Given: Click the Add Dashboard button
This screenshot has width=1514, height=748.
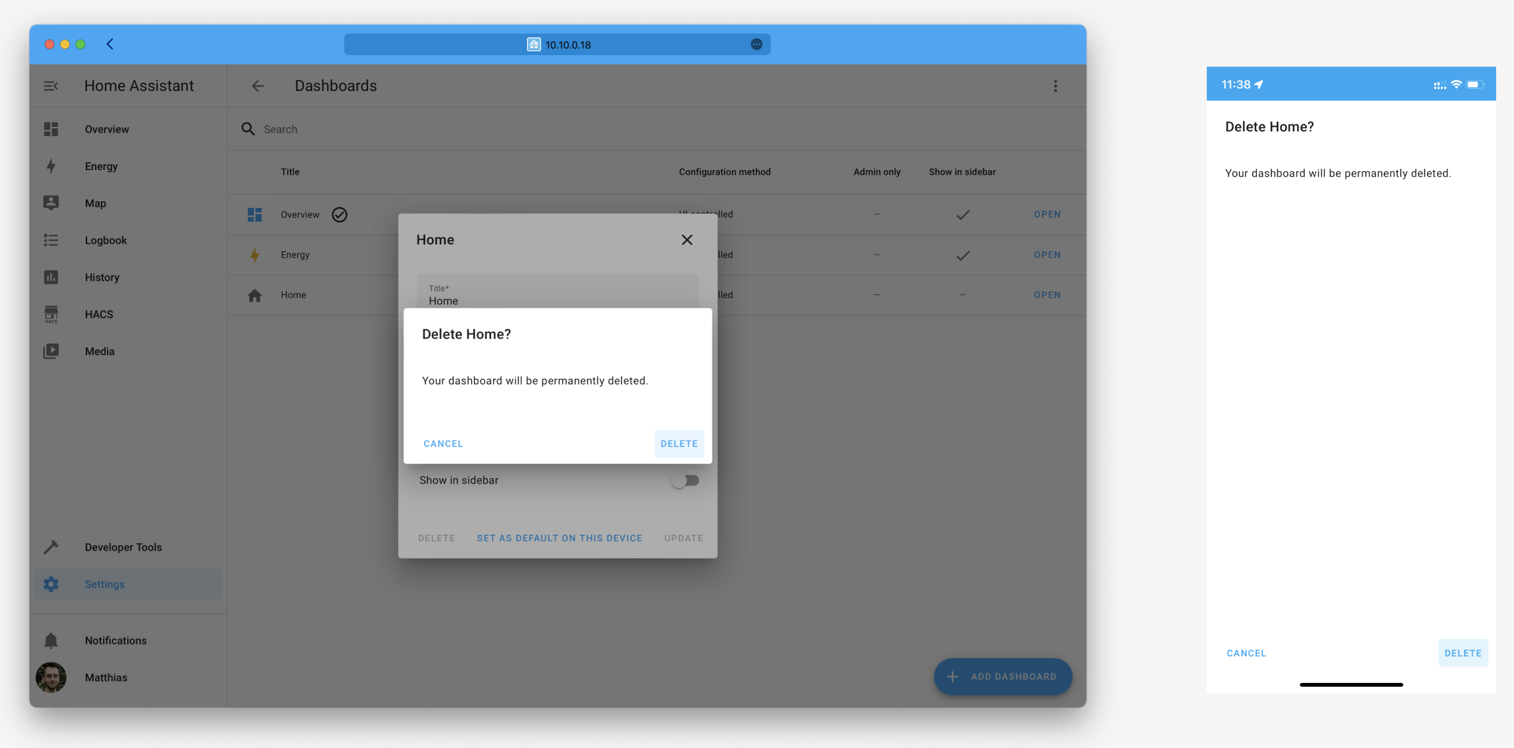Looking at the screenshot, I should (x=1003, y=676).
